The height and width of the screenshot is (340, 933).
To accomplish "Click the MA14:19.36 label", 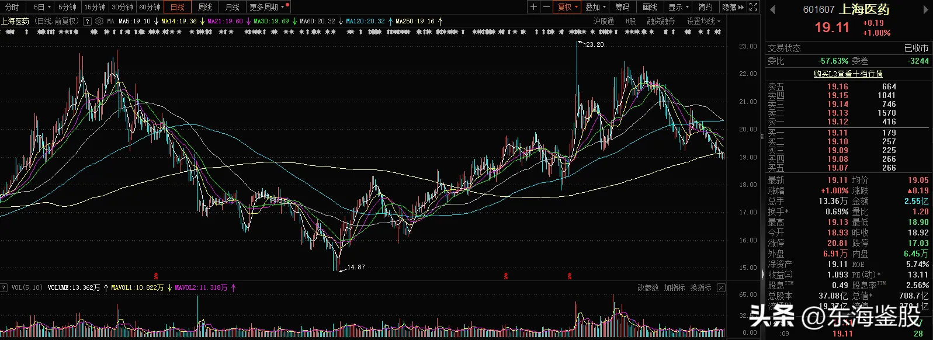I will pos(179,21).
